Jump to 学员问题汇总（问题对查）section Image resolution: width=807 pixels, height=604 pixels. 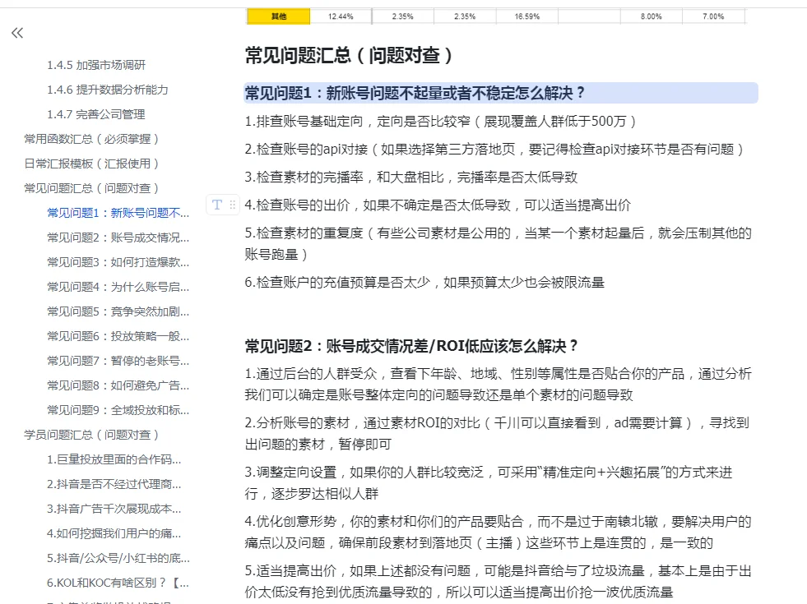coord(91,436)
